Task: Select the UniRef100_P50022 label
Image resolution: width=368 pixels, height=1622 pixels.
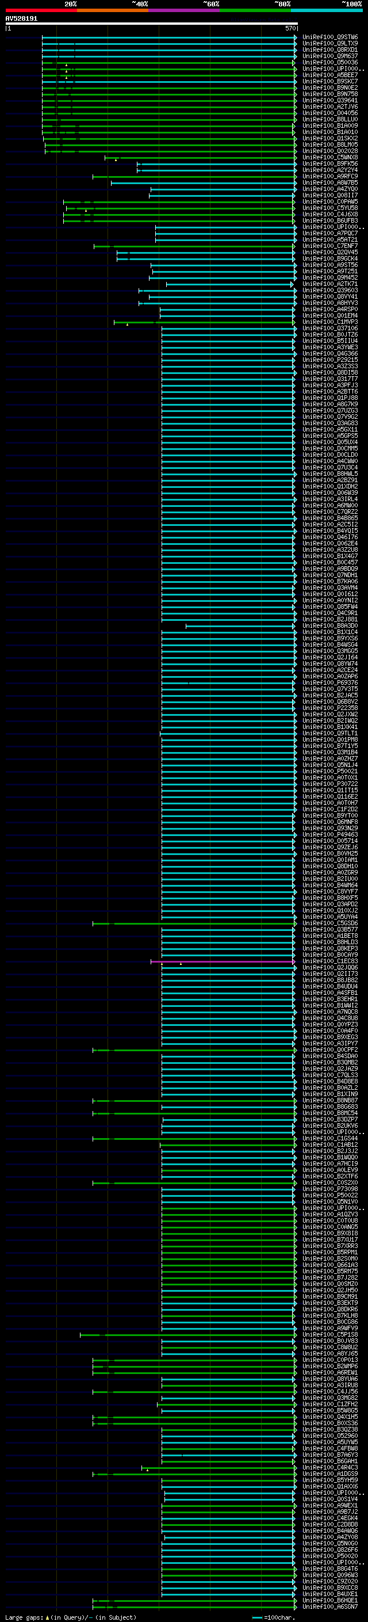Action: click(330, 1195)
